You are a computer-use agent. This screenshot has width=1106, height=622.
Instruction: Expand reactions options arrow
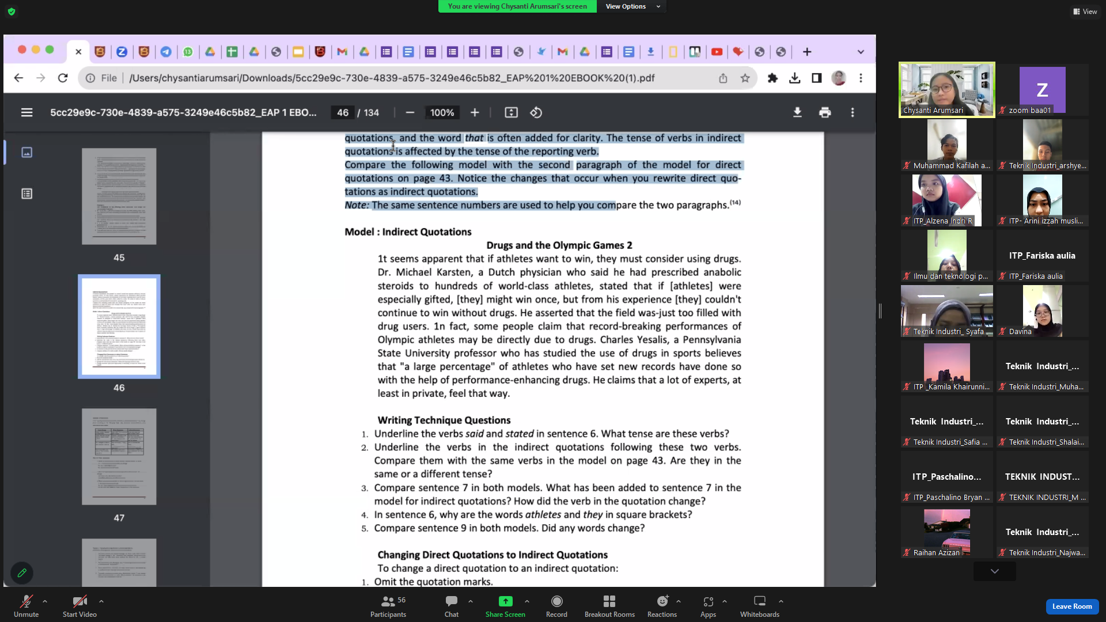679,601
